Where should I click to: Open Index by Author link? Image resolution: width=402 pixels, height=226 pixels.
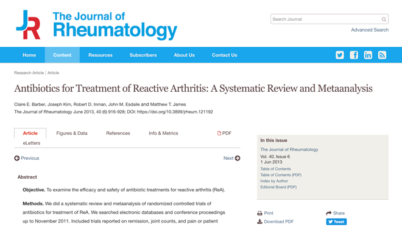274,181
